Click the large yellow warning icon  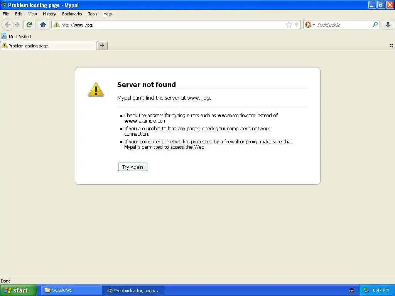point(96,89)
